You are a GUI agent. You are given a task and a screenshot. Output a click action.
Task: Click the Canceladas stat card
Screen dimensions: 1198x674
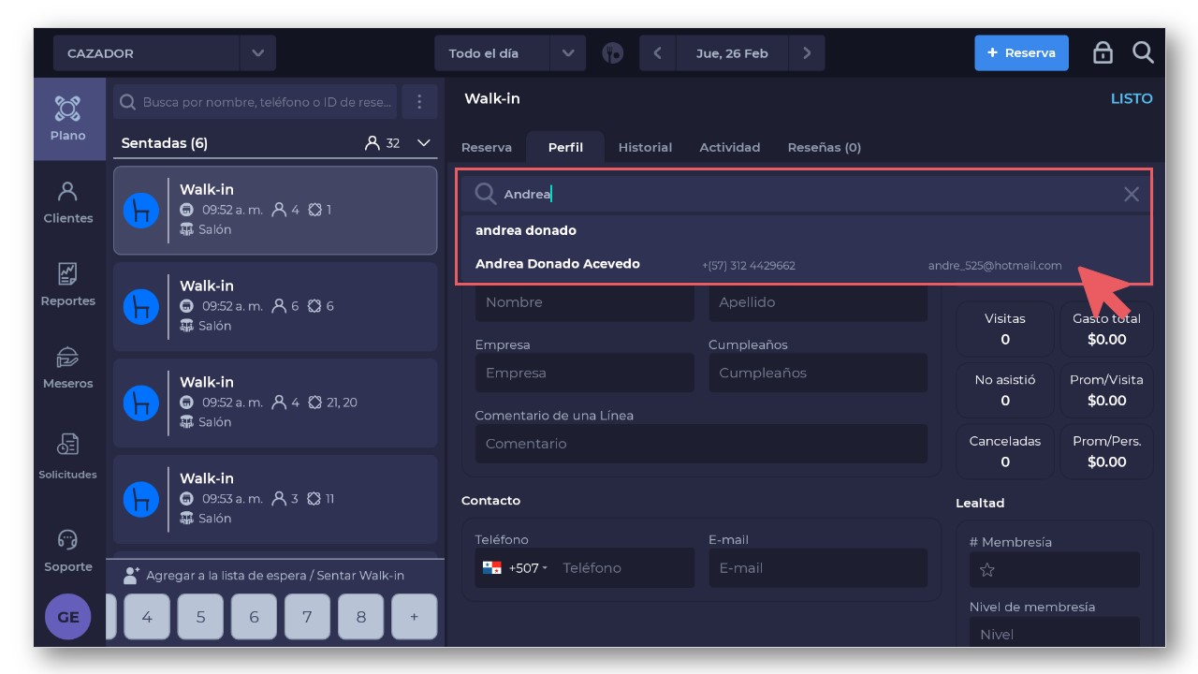[x=1005, y=451]
